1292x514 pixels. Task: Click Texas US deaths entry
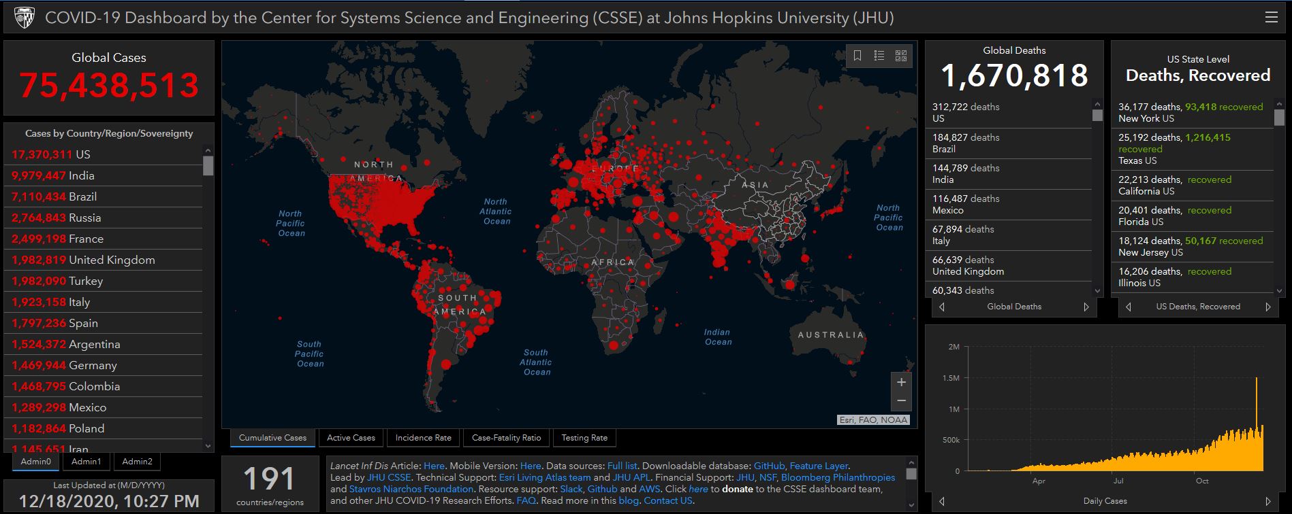click(x=1194, y=149)
